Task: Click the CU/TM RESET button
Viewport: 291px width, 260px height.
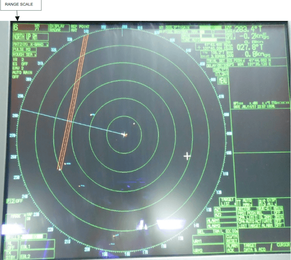Action: pyautogui.click(x=232, y=239)
